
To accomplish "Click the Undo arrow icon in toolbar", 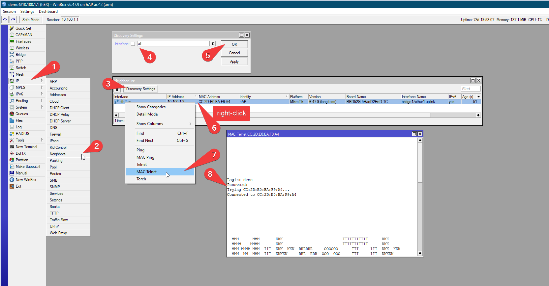I will click(x=5, y=20).
